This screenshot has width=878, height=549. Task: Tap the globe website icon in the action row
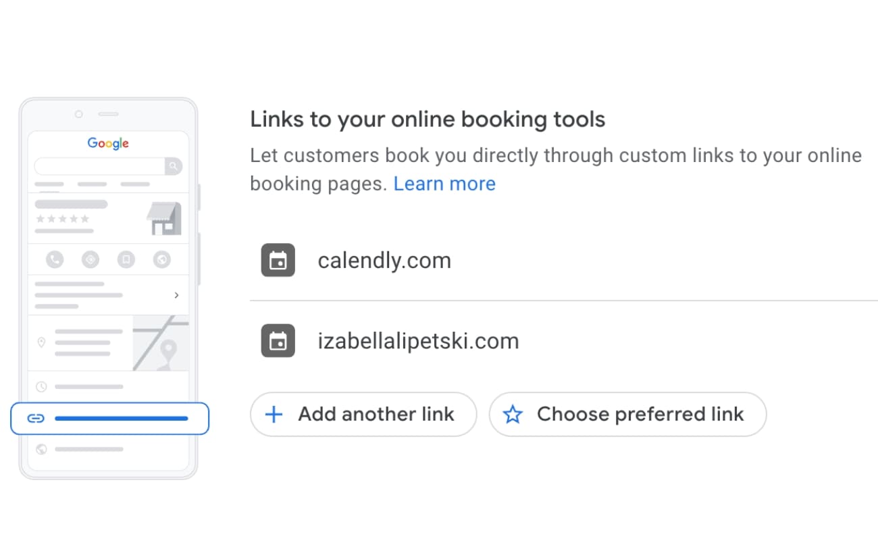tap(161, 259)
